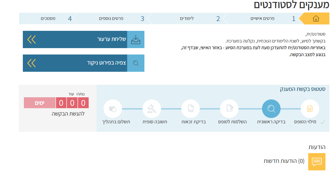Click the צפיה בפירוט ניקוד button
The width and height of the screenshot is (335, 185).
point(84,63)
